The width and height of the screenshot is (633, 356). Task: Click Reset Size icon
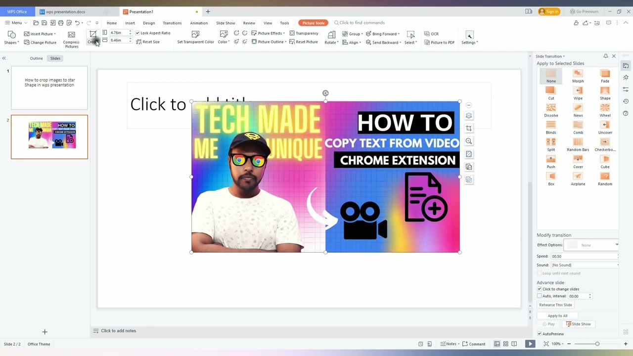[139, 42]
